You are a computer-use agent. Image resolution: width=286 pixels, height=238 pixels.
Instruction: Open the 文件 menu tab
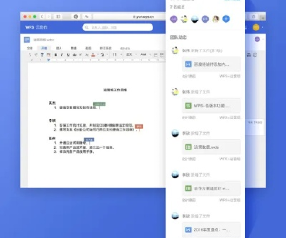30,48
